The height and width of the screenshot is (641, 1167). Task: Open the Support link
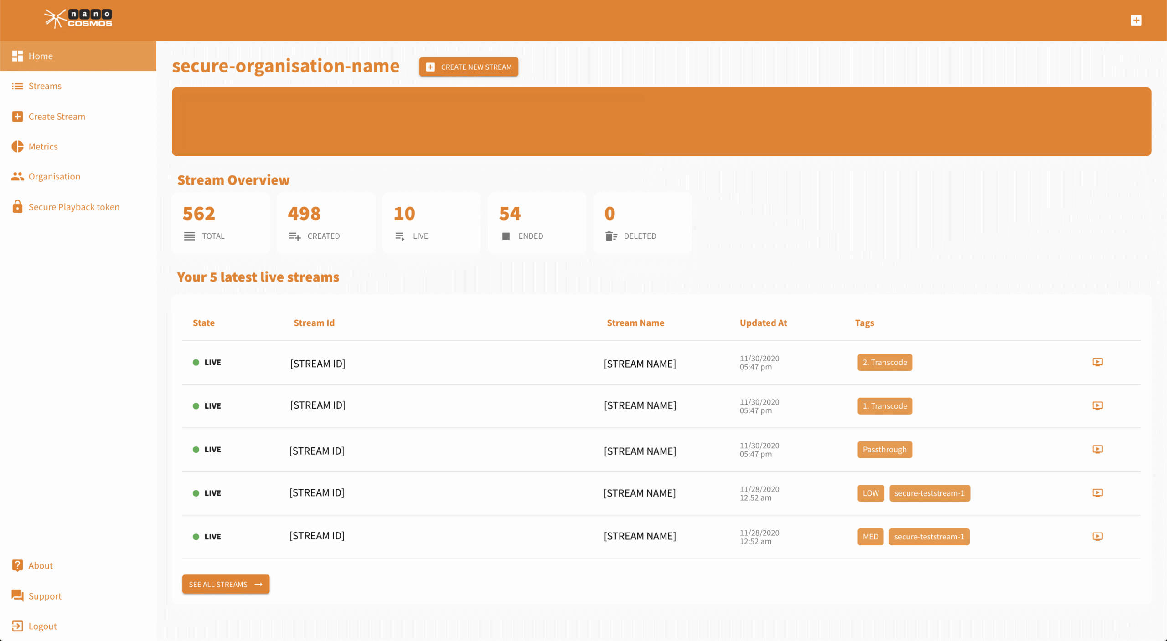(x=45, y=596)
